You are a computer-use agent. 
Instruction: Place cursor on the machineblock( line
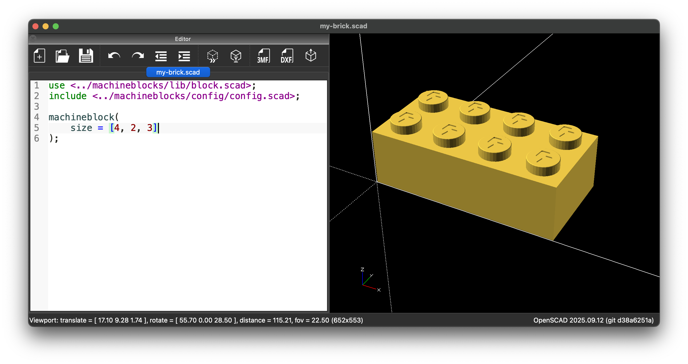tap(84, 117)
